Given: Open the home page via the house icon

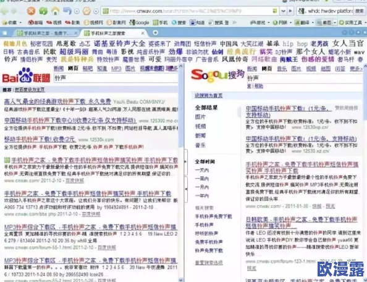Looking at the screenshot, I should tap(56, 11).
